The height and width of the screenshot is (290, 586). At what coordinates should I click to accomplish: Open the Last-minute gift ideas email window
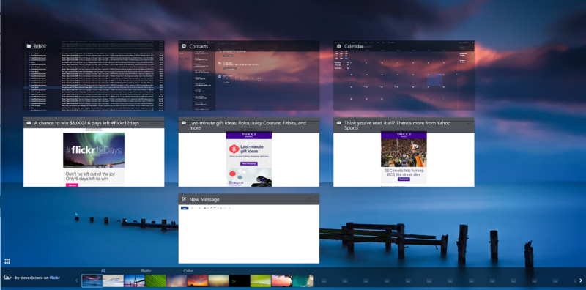[x=248, y=152]
